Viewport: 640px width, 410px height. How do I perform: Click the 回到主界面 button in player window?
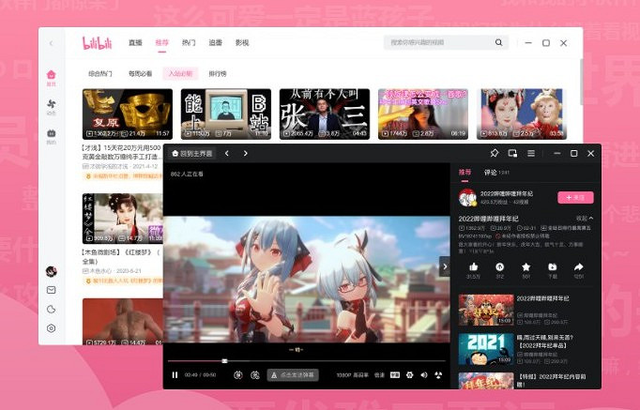pos(192,153)
